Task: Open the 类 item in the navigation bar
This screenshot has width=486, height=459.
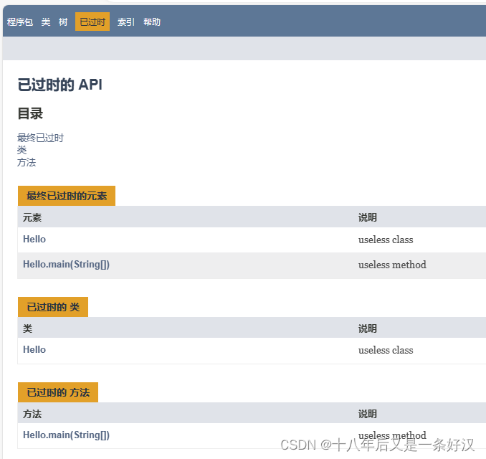Action: click(46, 22)
